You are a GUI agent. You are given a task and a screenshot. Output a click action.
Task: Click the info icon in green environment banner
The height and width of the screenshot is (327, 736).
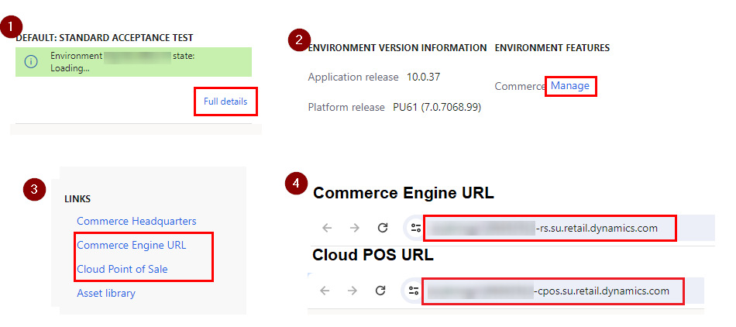click(31, 62)
